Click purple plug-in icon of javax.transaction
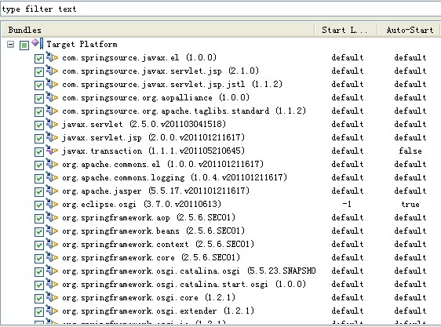441x327 pixels. click(x=52, y=151)
